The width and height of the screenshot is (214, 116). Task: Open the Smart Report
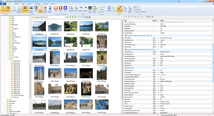(x=19, y=9)
